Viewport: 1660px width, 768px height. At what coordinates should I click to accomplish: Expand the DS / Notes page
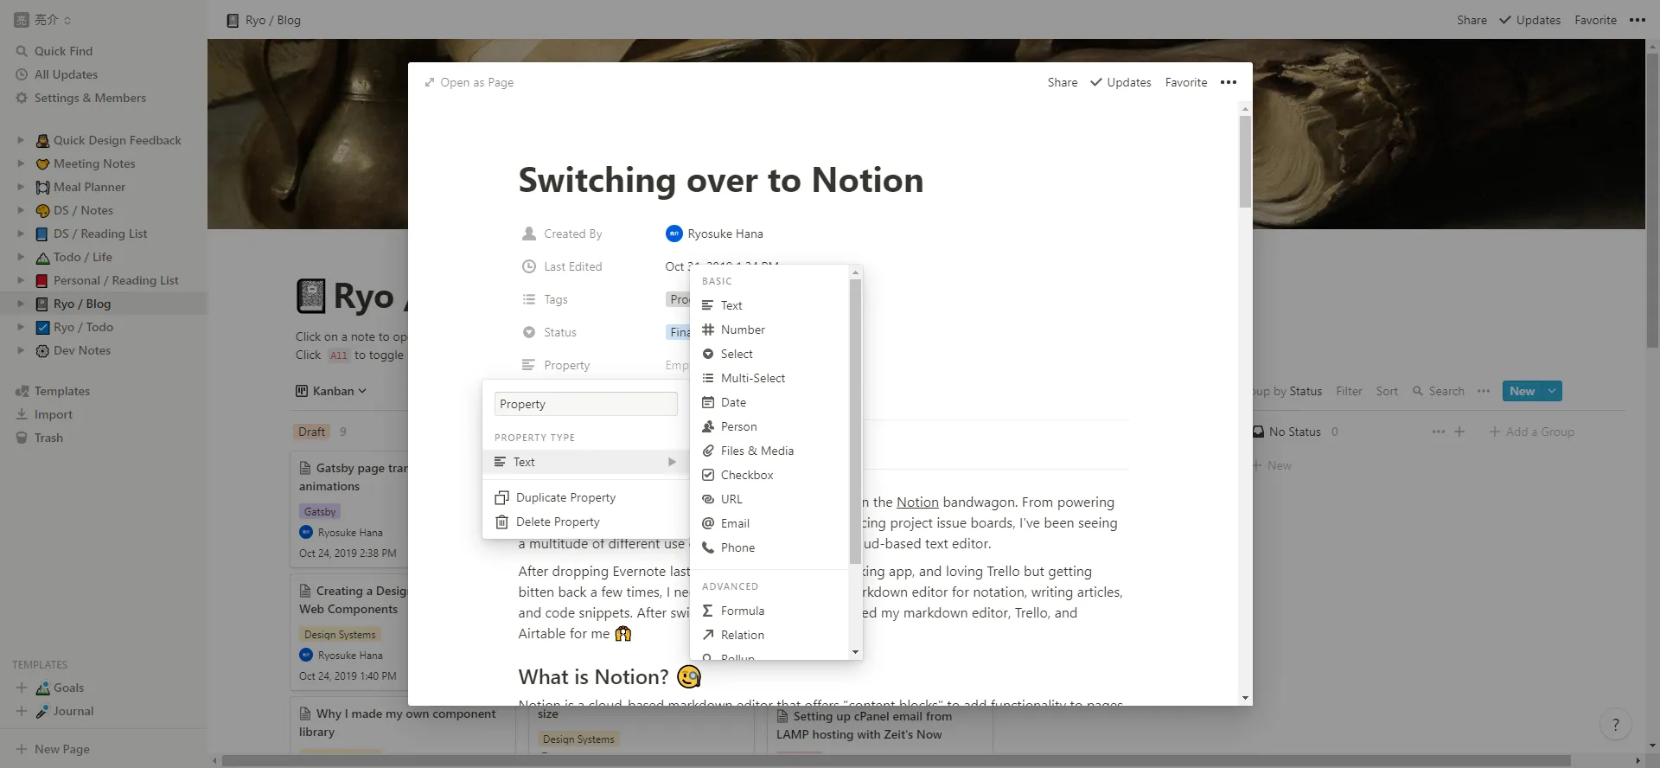21,210
